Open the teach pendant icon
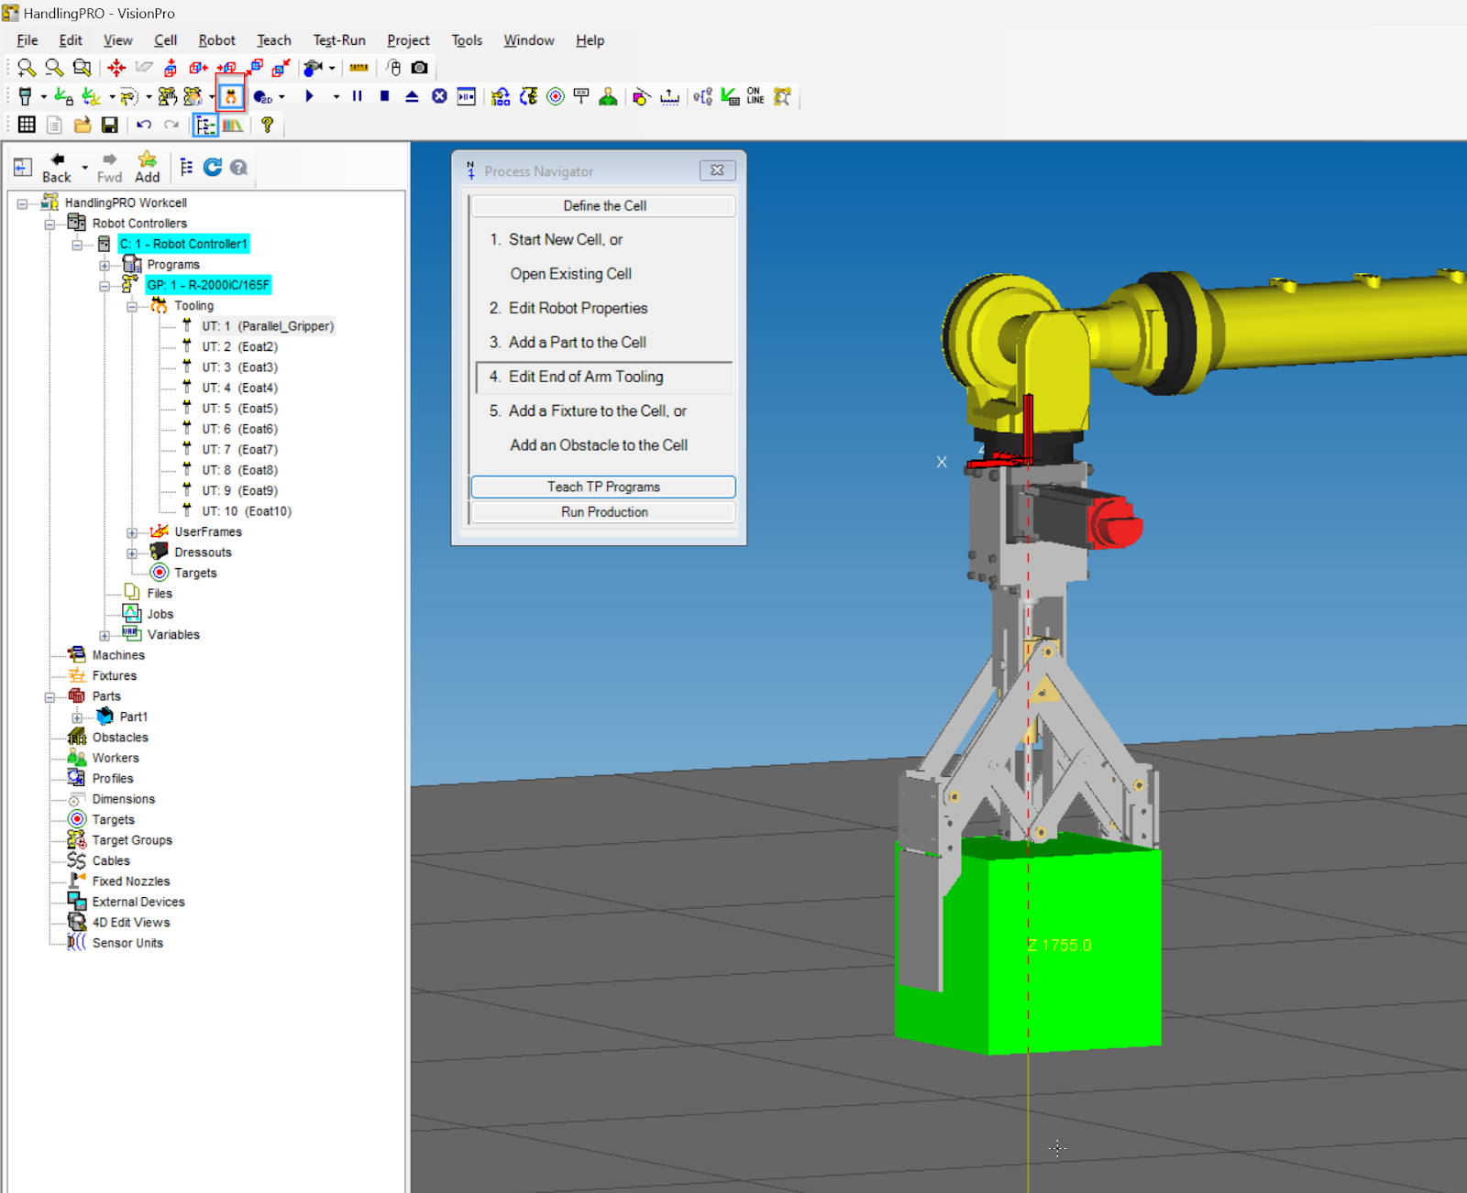Viewport: 1467px width, 1193px height. click(26, 96)
